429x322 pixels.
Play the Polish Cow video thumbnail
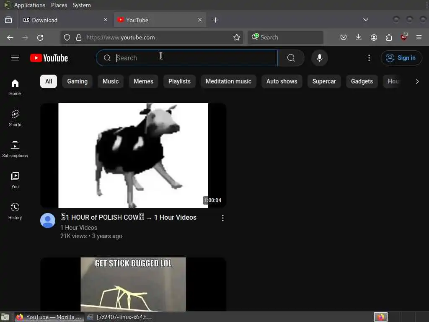pyautogui.click(x=133, y=155)
